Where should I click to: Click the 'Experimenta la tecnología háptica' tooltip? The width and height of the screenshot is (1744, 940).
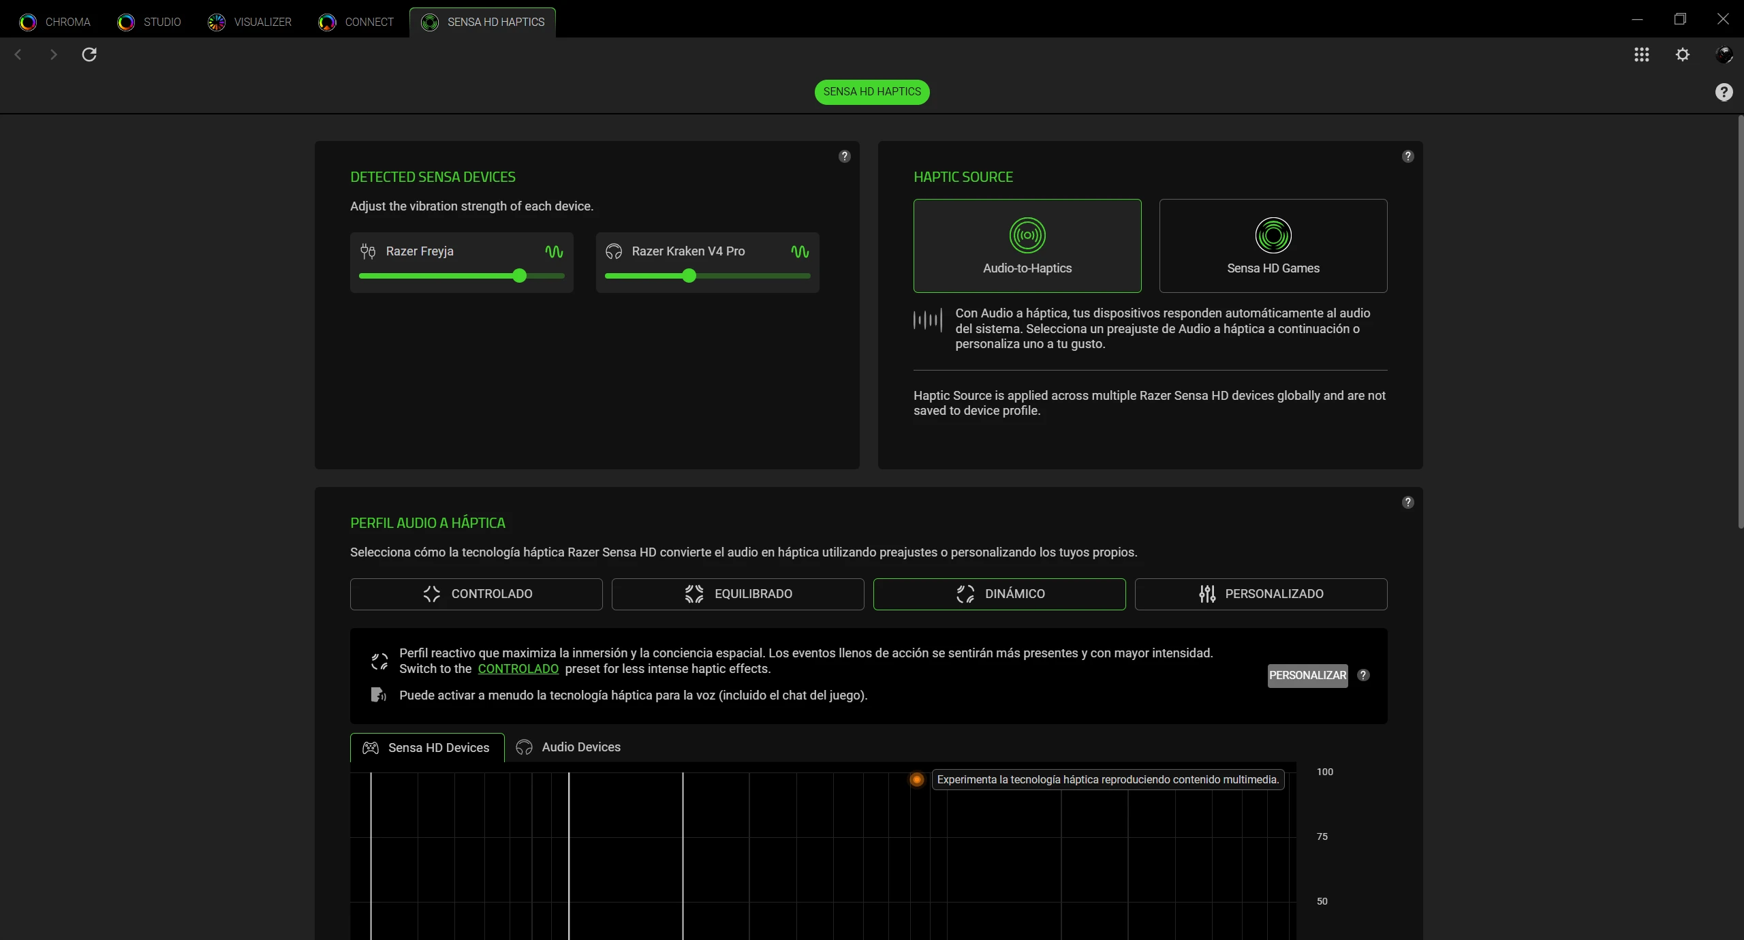pyautogui.click(x=1108, y=780)
